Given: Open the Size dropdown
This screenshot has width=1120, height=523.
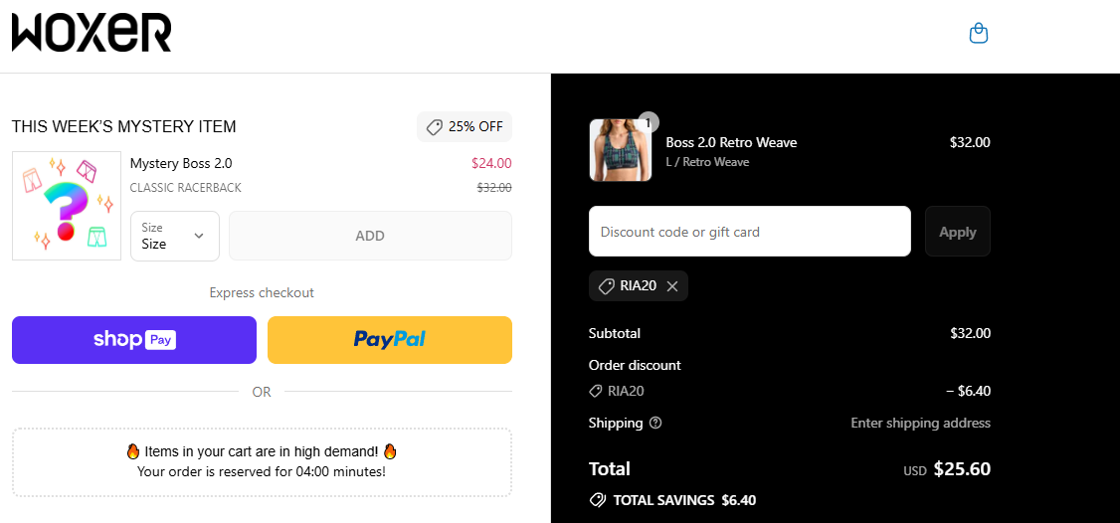Looking at the screenshot, I should pyautogui.click(x=175, y=236).
